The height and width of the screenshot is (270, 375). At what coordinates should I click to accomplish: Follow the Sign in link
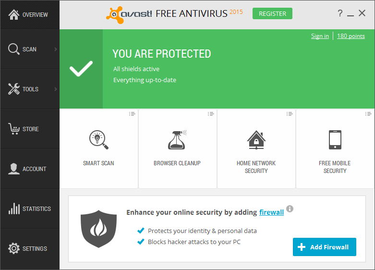(x=320, y=36)
